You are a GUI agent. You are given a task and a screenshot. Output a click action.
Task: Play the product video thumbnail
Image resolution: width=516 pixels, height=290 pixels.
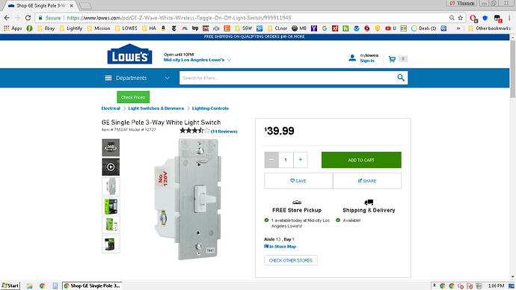click(111, 167)
